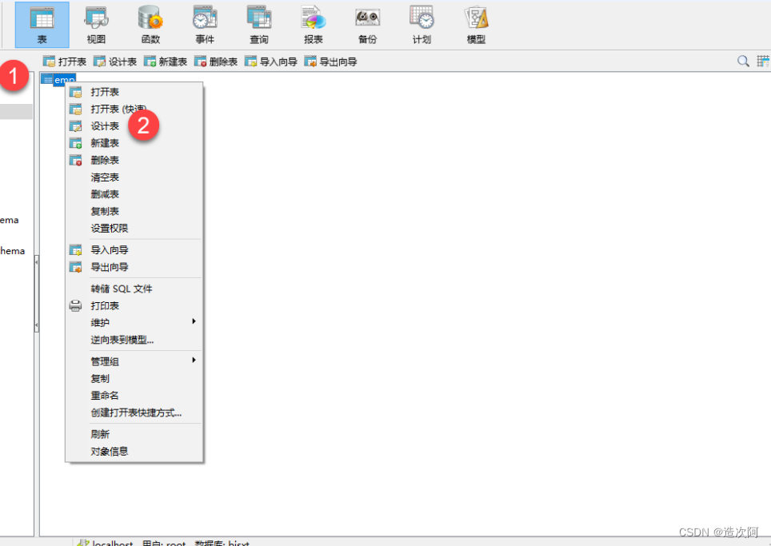This screenshot has height=546, width=771.
Task: Choose 复制表 in the context menu
Action: [134, 211]
